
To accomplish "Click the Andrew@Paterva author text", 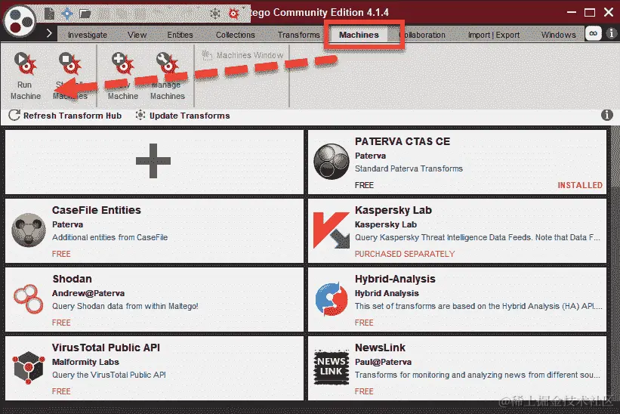I will click(x=88, y=293).
